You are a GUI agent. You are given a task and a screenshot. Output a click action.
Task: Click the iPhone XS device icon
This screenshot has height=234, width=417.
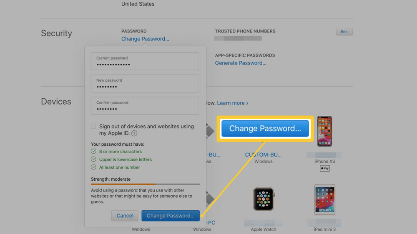pos(324,131)
